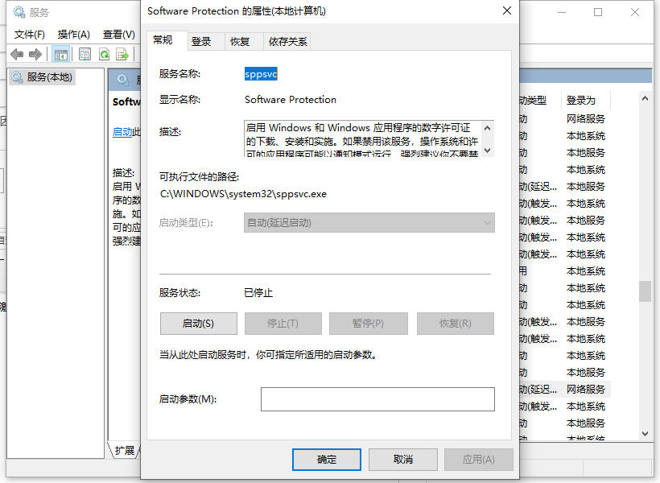Click the Refresh toolbar icon
This screenshot has height=483, width=660.
(104, 55)
